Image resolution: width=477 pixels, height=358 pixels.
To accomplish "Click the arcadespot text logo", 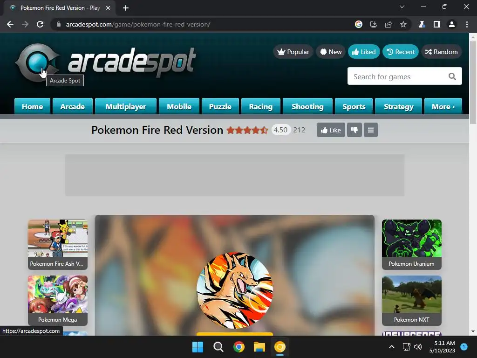I will 132,62.
